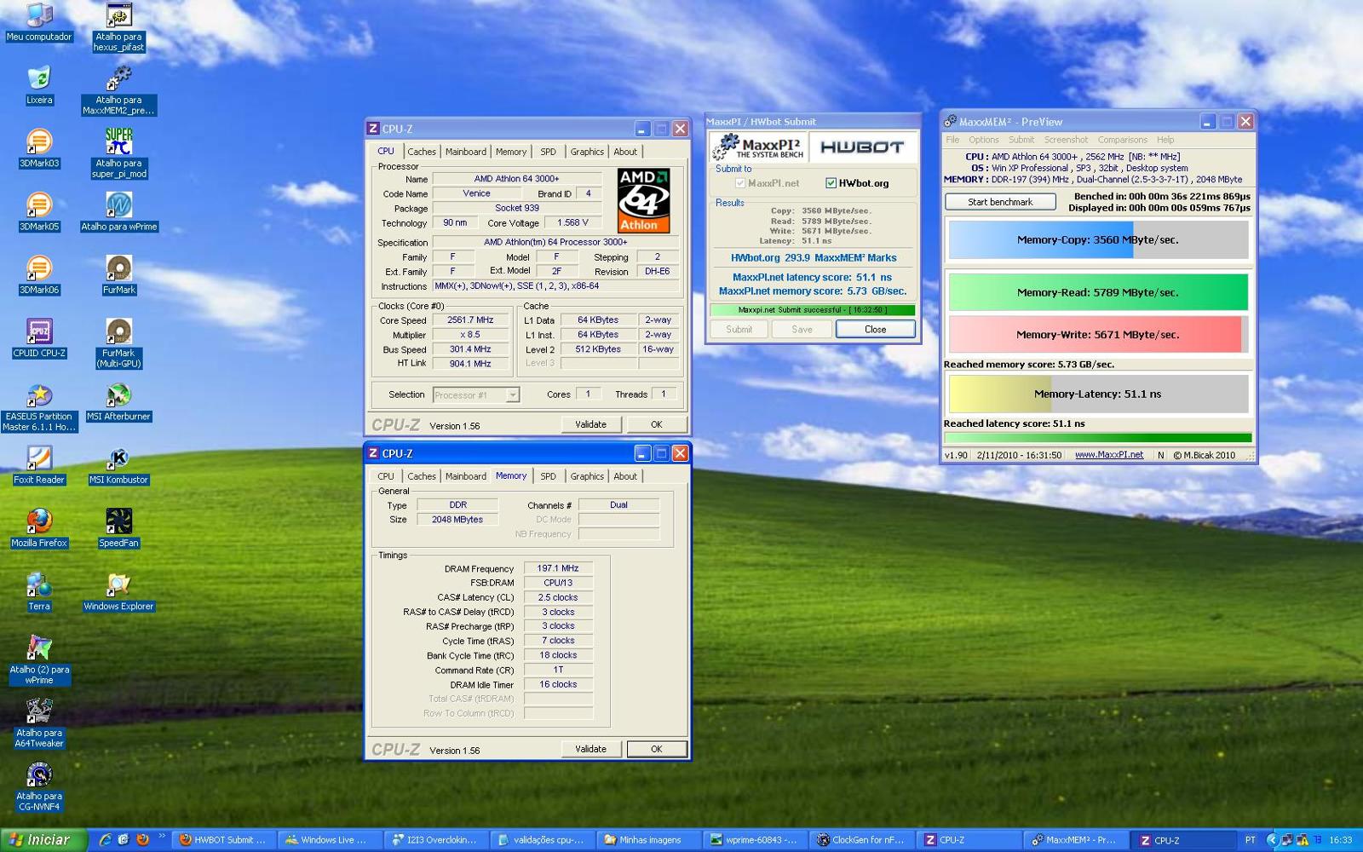1363x852 pixels.
Task: Click the Memory-Copy result bar
Action: click(x=1098, y=239)
